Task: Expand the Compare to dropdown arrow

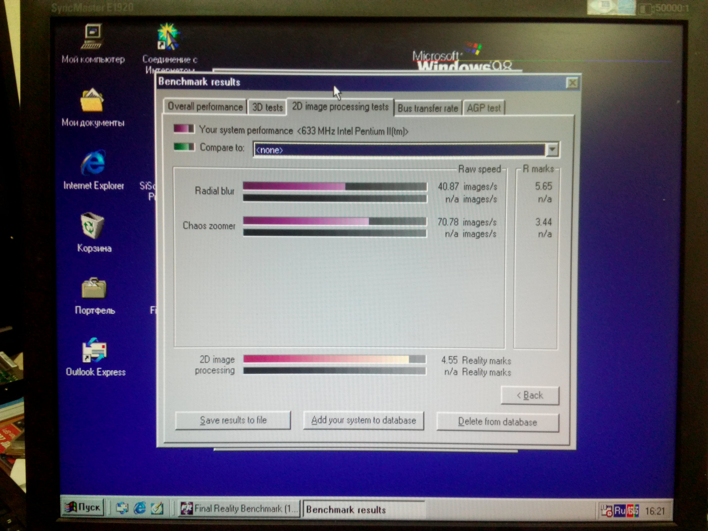Action: click(x=552, y=149)
